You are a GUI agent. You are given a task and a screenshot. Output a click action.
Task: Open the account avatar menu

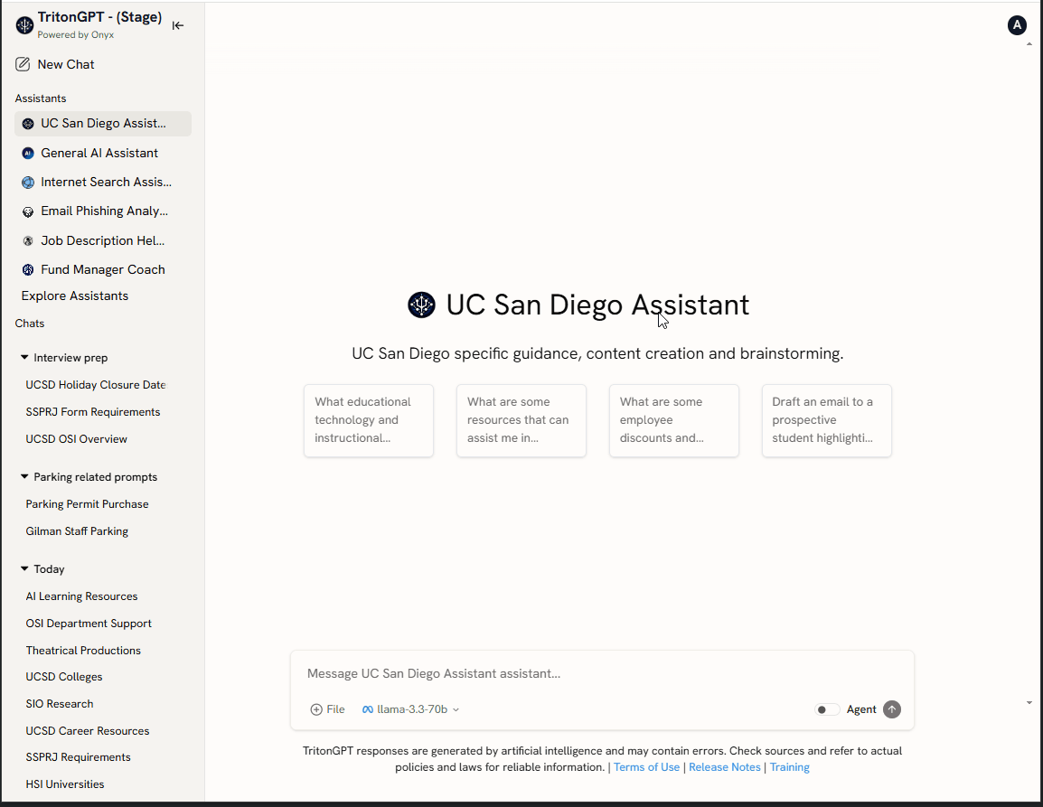pyautogui.click(x=1017, y=25)
